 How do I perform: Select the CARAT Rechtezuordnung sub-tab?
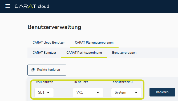[84, 53]
